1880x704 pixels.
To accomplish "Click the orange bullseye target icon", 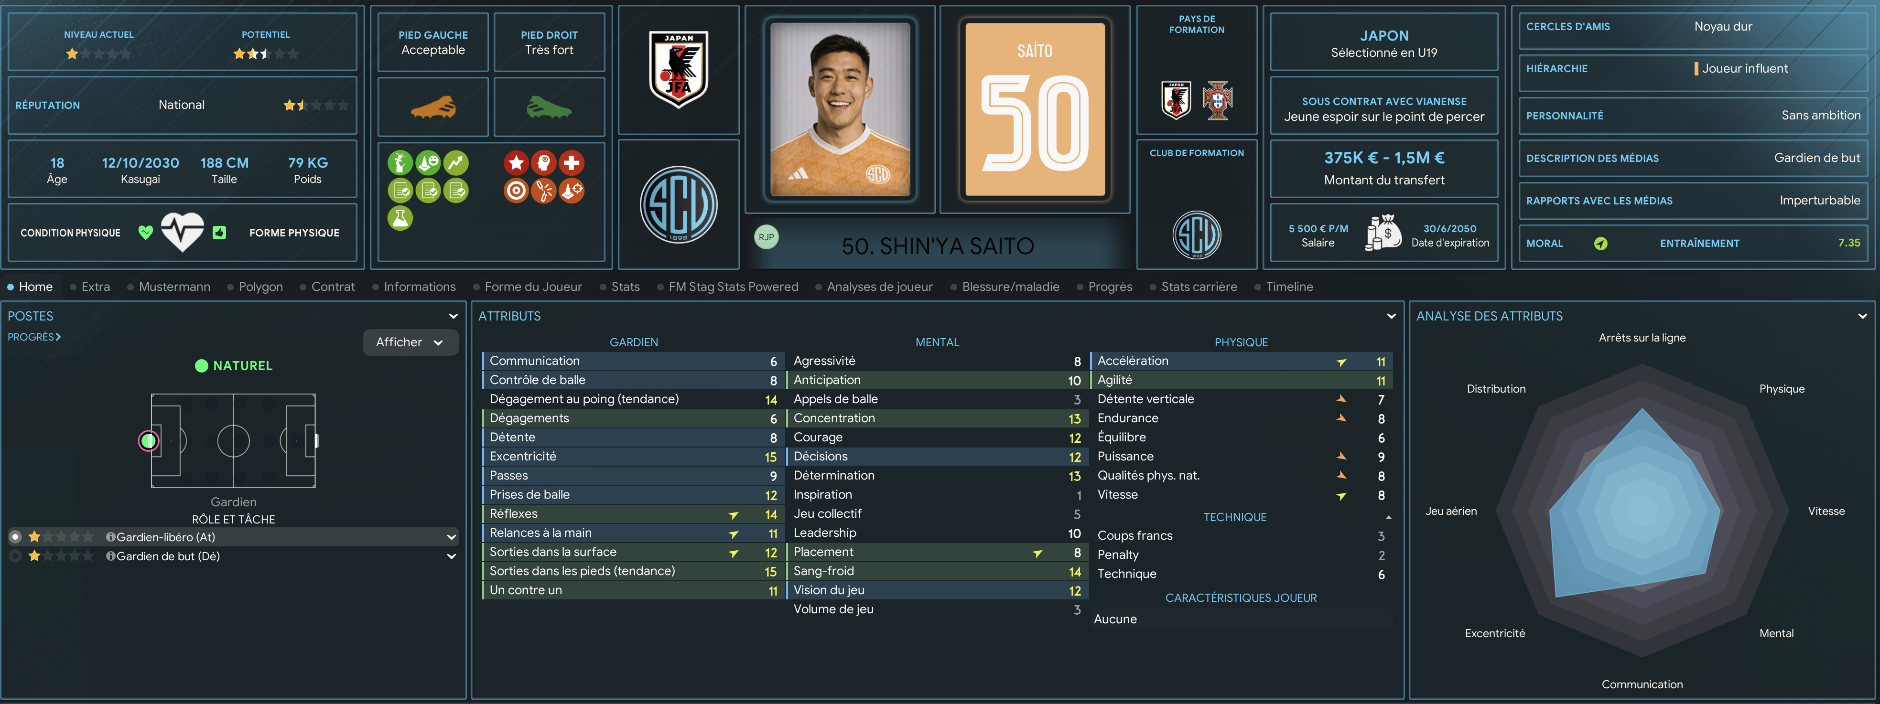I will pyautogui.click(x=516, y=191).
